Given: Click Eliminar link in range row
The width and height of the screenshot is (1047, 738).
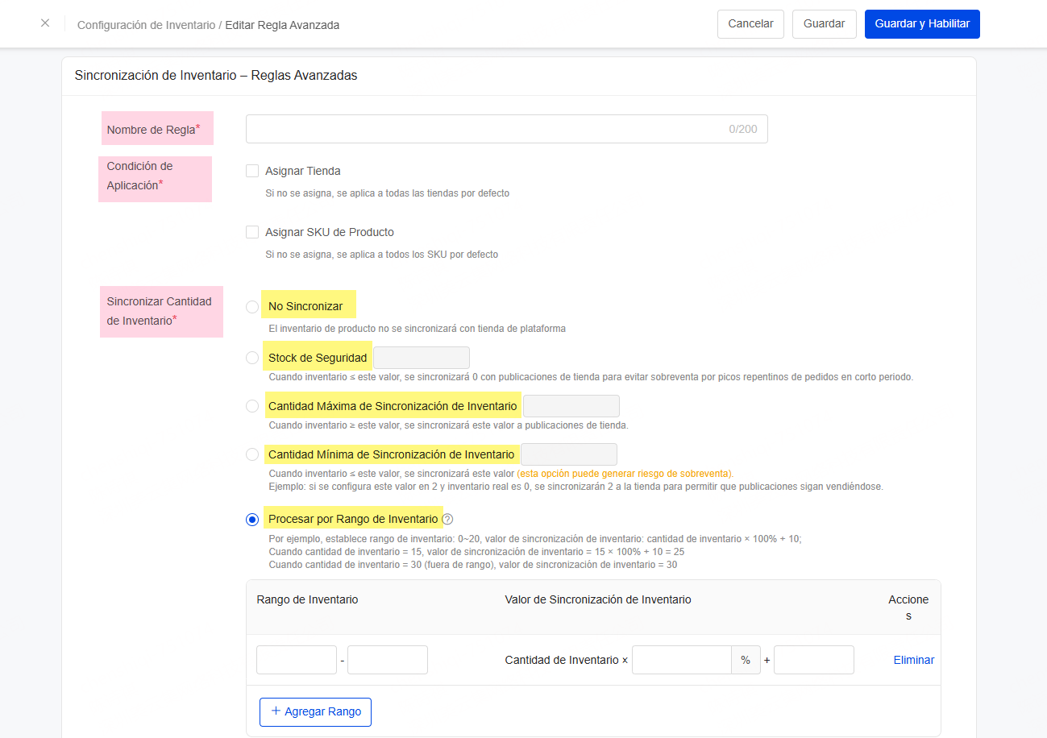Looking at the screenshot, I should click(913, 660).
